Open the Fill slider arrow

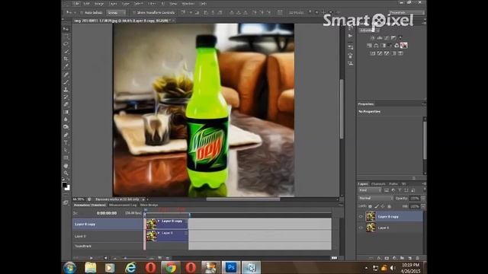tap(423, 206)
